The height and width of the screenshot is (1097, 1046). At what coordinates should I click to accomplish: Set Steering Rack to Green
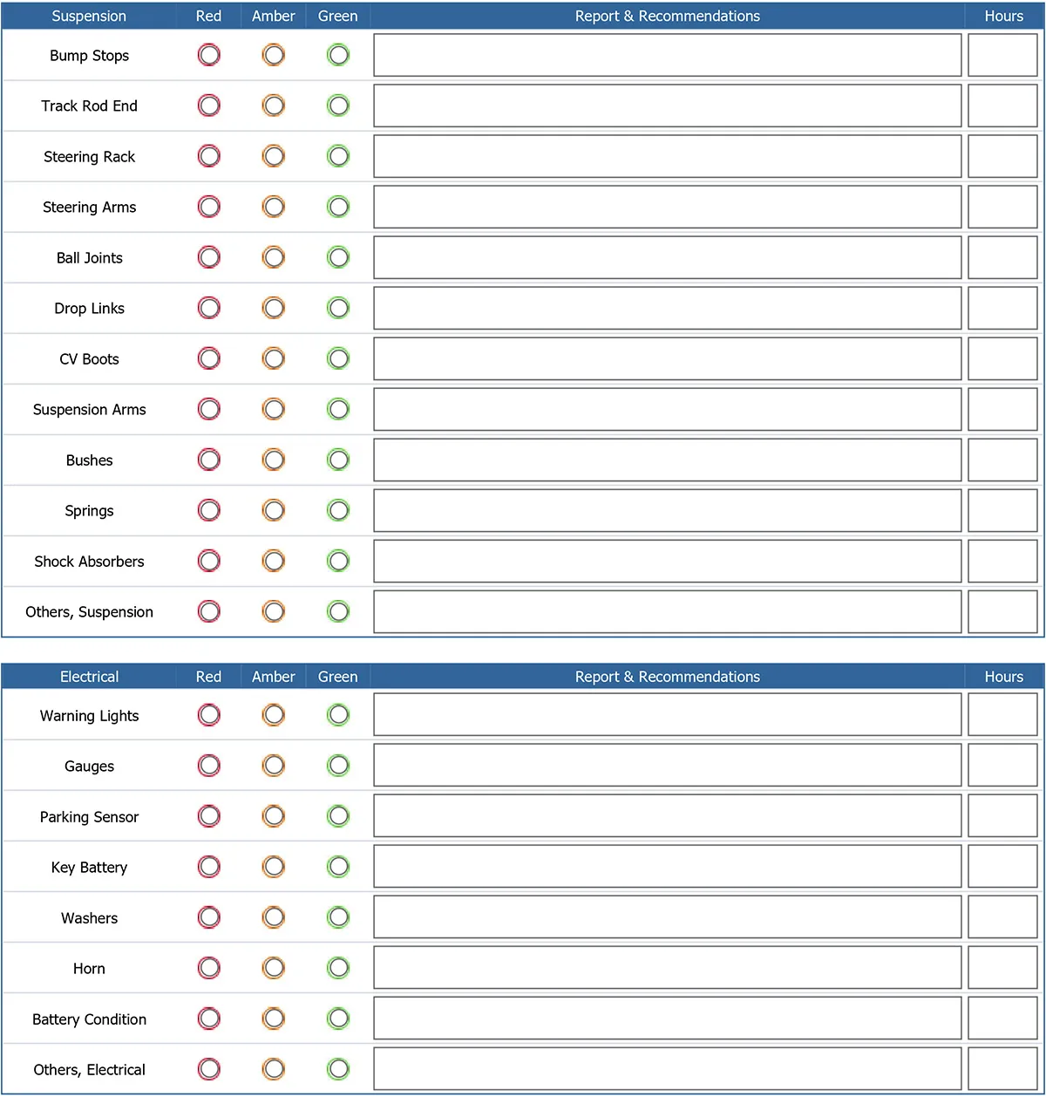(338, 156)
